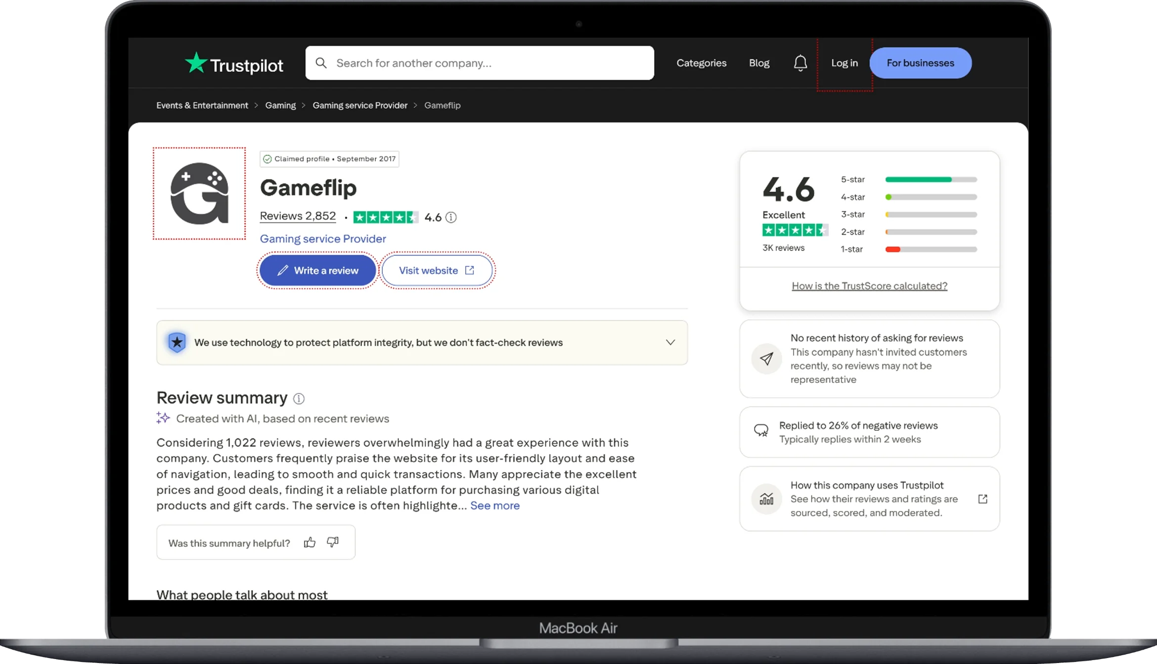
Task: Give the summary a thumbs down
Action: [333, 542]
